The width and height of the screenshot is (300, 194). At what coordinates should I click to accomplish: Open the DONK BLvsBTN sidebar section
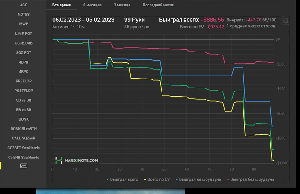point(24,129)
